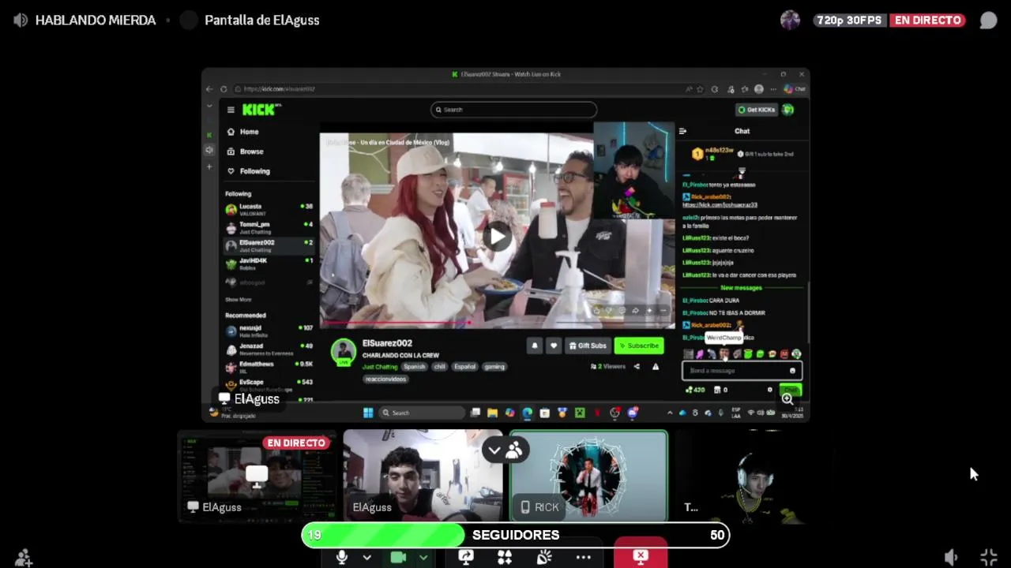The width and height of the screenshot is (1011, 568).
Task: Click the Windows Start button in taskbar
Action: (x=368, y=413)
